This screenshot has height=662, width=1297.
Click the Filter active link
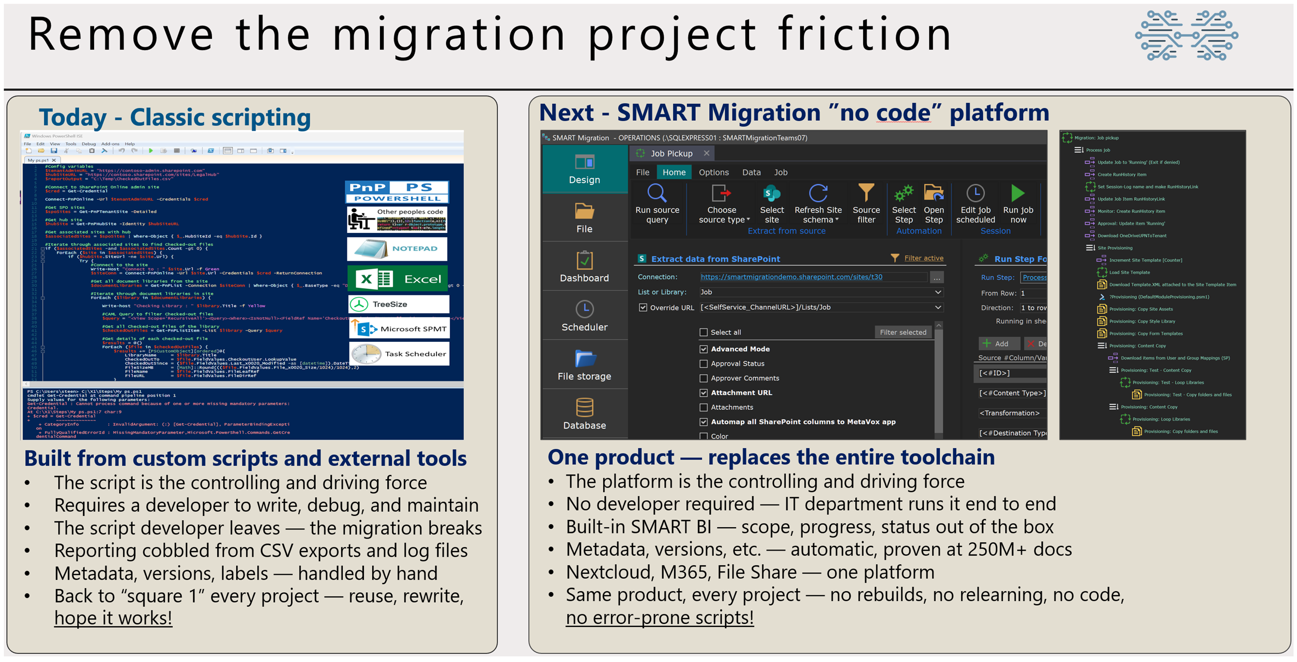(923, 258)
